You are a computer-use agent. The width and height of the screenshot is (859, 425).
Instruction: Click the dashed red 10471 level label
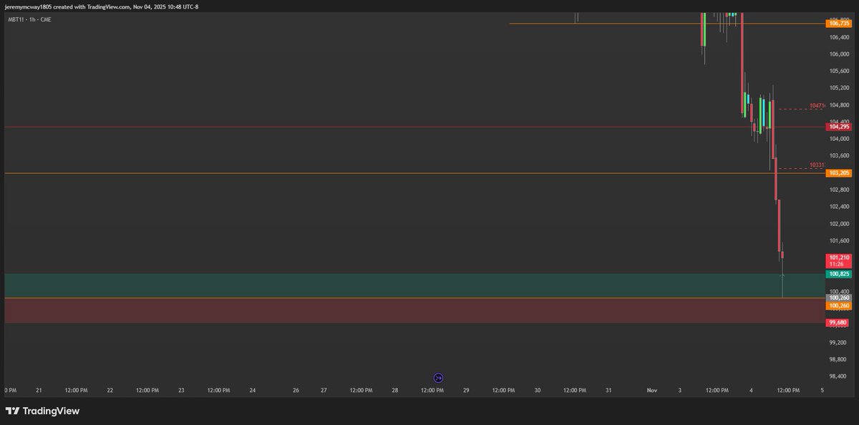pyautogui.click(x=817, y=105)
